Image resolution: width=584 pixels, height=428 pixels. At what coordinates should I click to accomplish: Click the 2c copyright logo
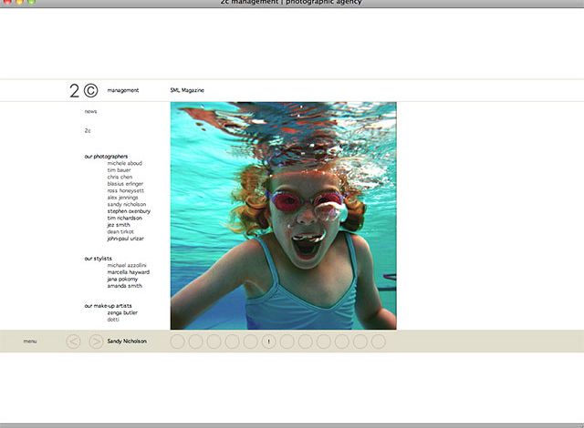coord(83,90)
